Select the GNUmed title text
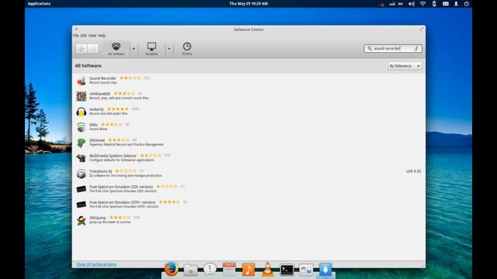The width and height of the screenshot is (497, 279). point(96,140)
